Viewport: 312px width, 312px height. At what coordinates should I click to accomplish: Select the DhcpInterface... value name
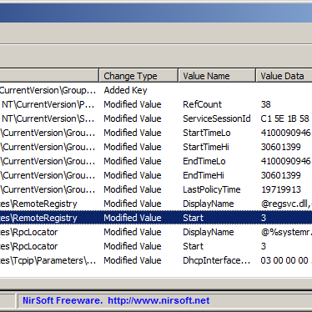pos(216,260)
